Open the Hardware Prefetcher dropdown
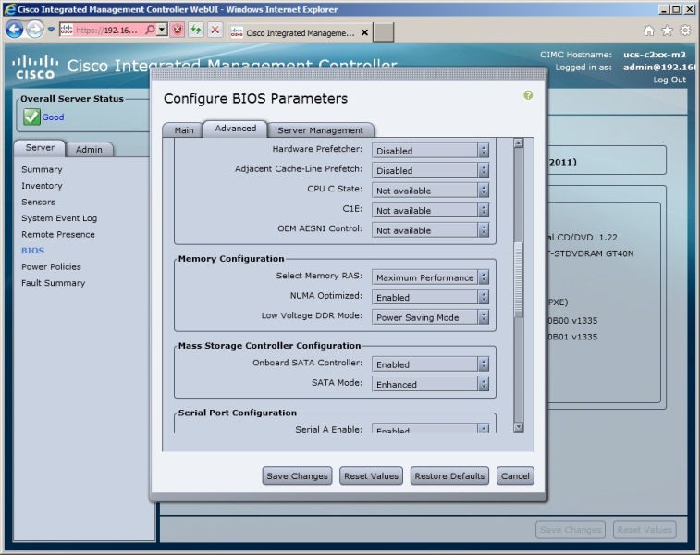 click(430, 151)
